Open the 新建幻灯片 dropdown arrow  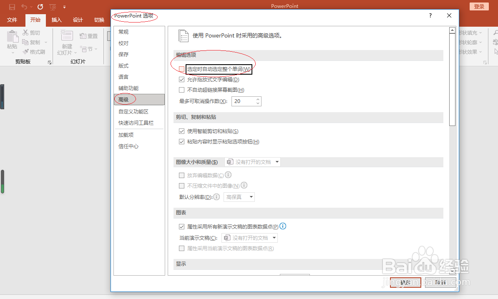[75, 53]
